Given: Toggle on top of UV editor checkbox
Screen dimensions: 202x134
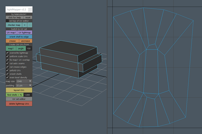Looking at the screenshot, I should (8, 21).
